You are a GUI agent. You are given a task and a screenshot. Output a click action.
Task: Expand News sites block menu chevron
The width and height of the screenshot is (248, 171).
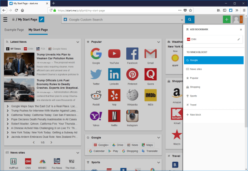click(x=77, y=153)
